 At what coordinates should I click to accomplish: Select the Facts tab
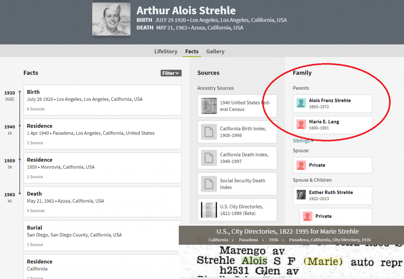pyautogui.click(x=192, y=52)
